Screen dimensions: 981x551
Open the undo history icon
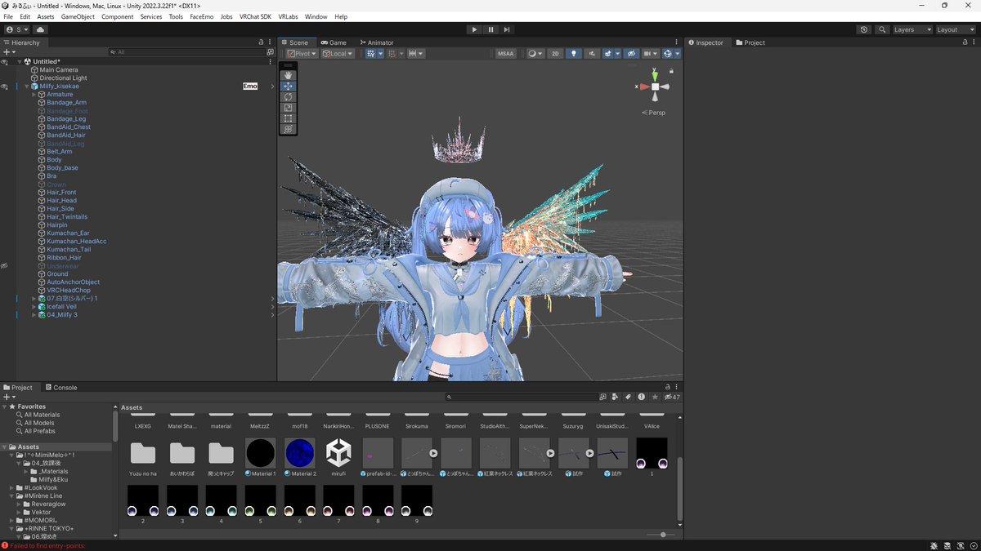(864, 29)
